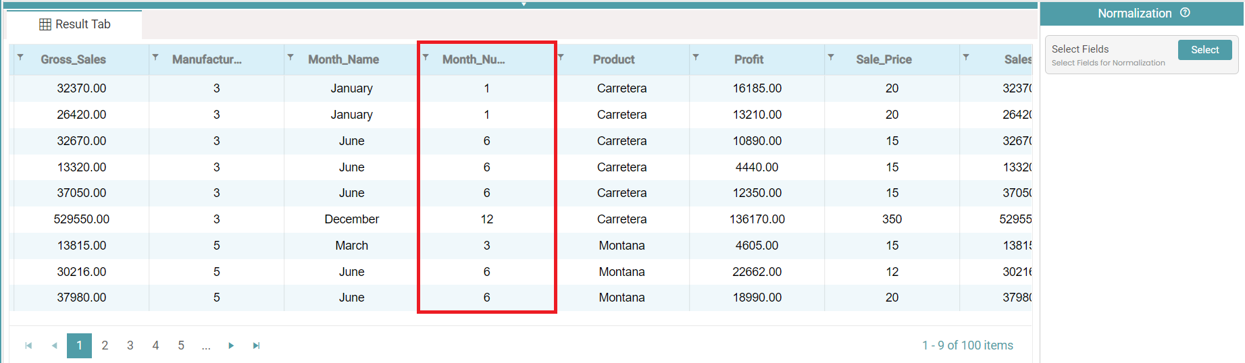Go to the next page arrow
Screen dimensions: 1245x363
click(x=231, y=345)
